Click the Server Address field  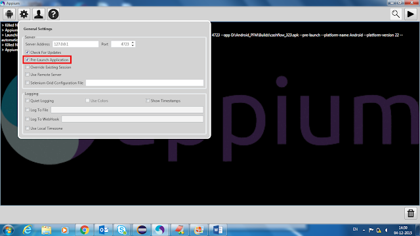pos(75,44)
